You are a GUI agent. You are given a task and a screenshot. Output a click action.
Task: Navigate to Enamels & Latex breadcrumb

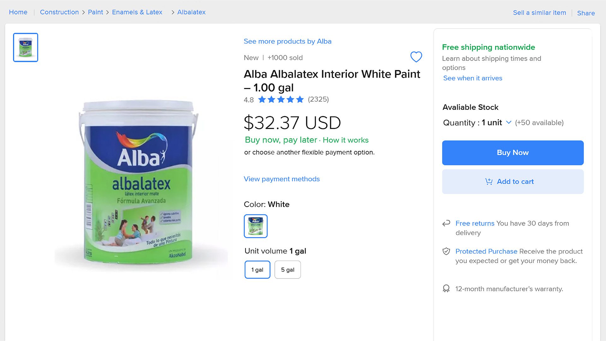point(137,12)
